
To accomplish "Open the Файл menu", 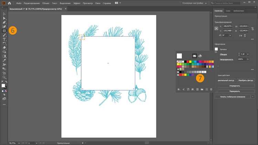I will 19,3.
